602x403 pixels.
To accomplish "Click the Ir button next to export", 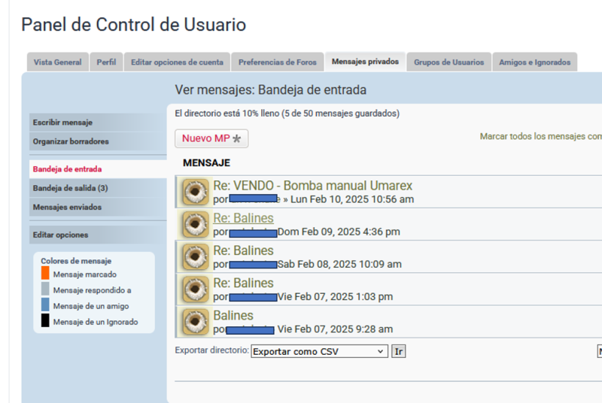I will click(x=399, y=351).
